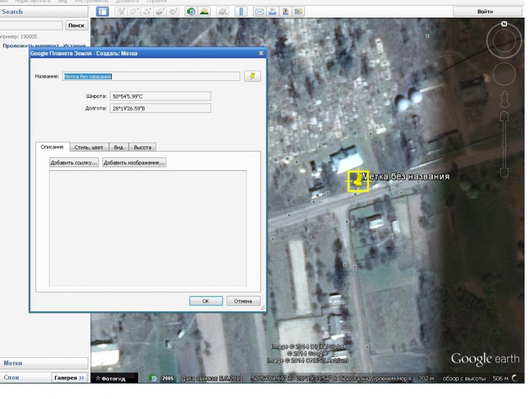The image size is (532, 399).
Task: Toggle sunlight across the landscape icon
Action: (204, 12)
